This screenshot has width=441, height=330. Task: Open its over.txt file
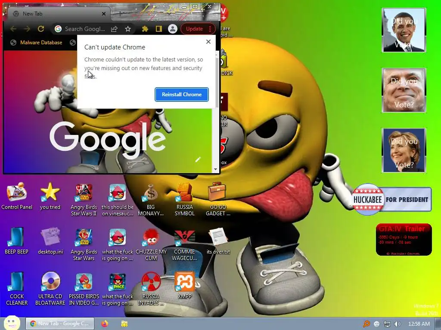pyautogui.click(x=218, y=241)
